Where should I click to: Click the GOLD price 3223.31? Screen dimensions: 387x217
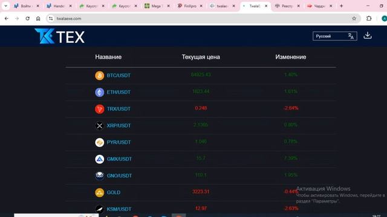pyautogui.click(x=201, y=192)
